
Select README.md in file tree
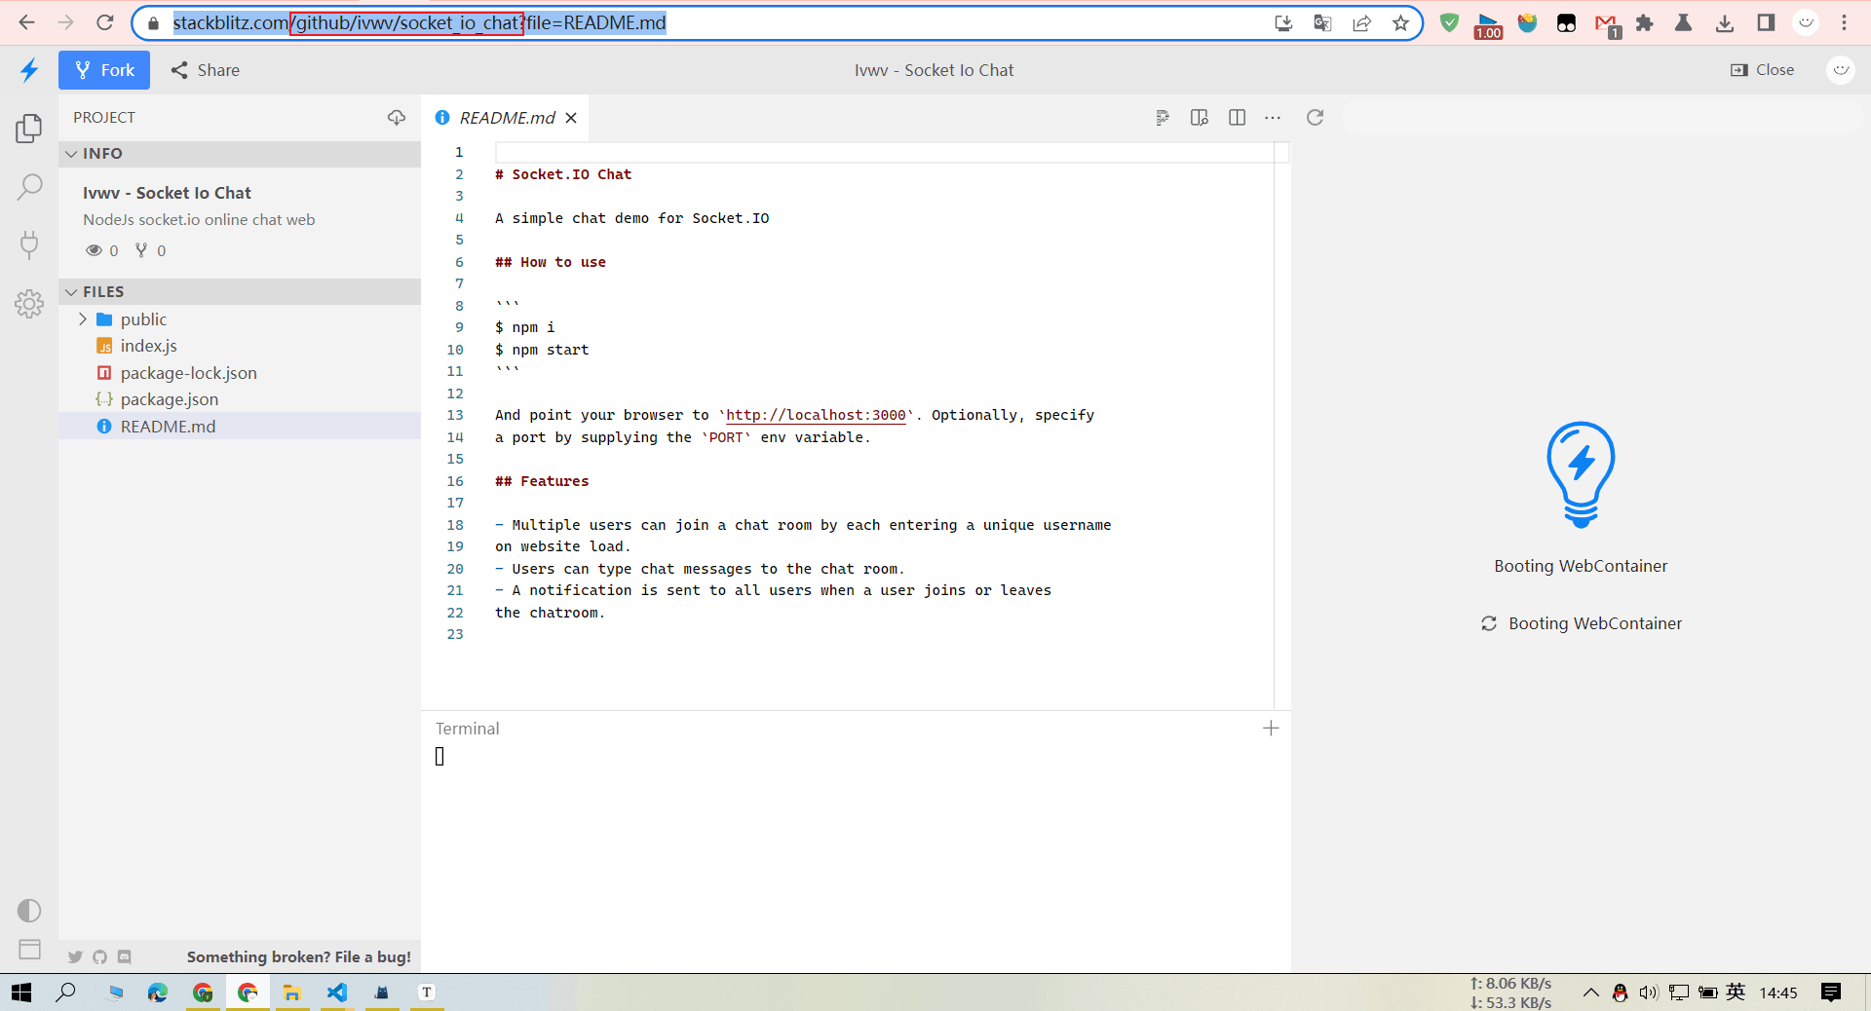point(240,427)
